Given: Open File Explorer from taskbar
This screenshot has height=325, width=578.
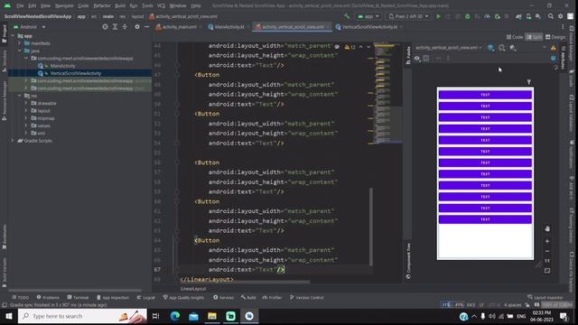Looking at the screenshot, I should click(x=212, y=316).
